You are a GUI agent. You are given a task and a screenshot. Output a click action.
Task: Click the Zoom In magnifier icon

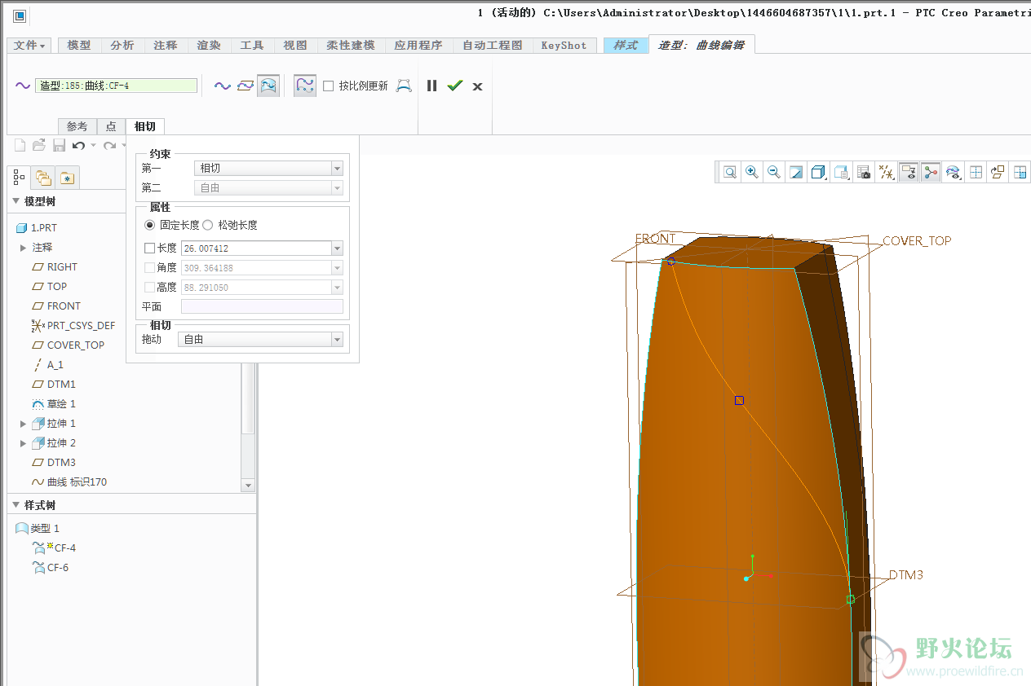tap(752, 172)
